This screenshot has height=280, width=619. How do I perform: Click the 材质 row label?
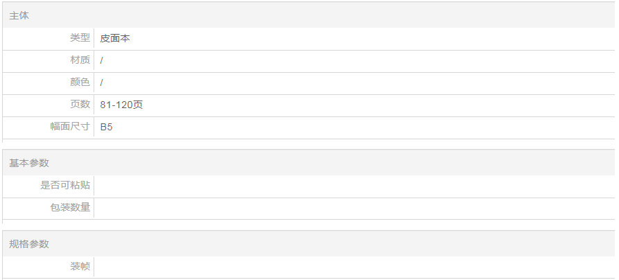click(x=80, y=60)
